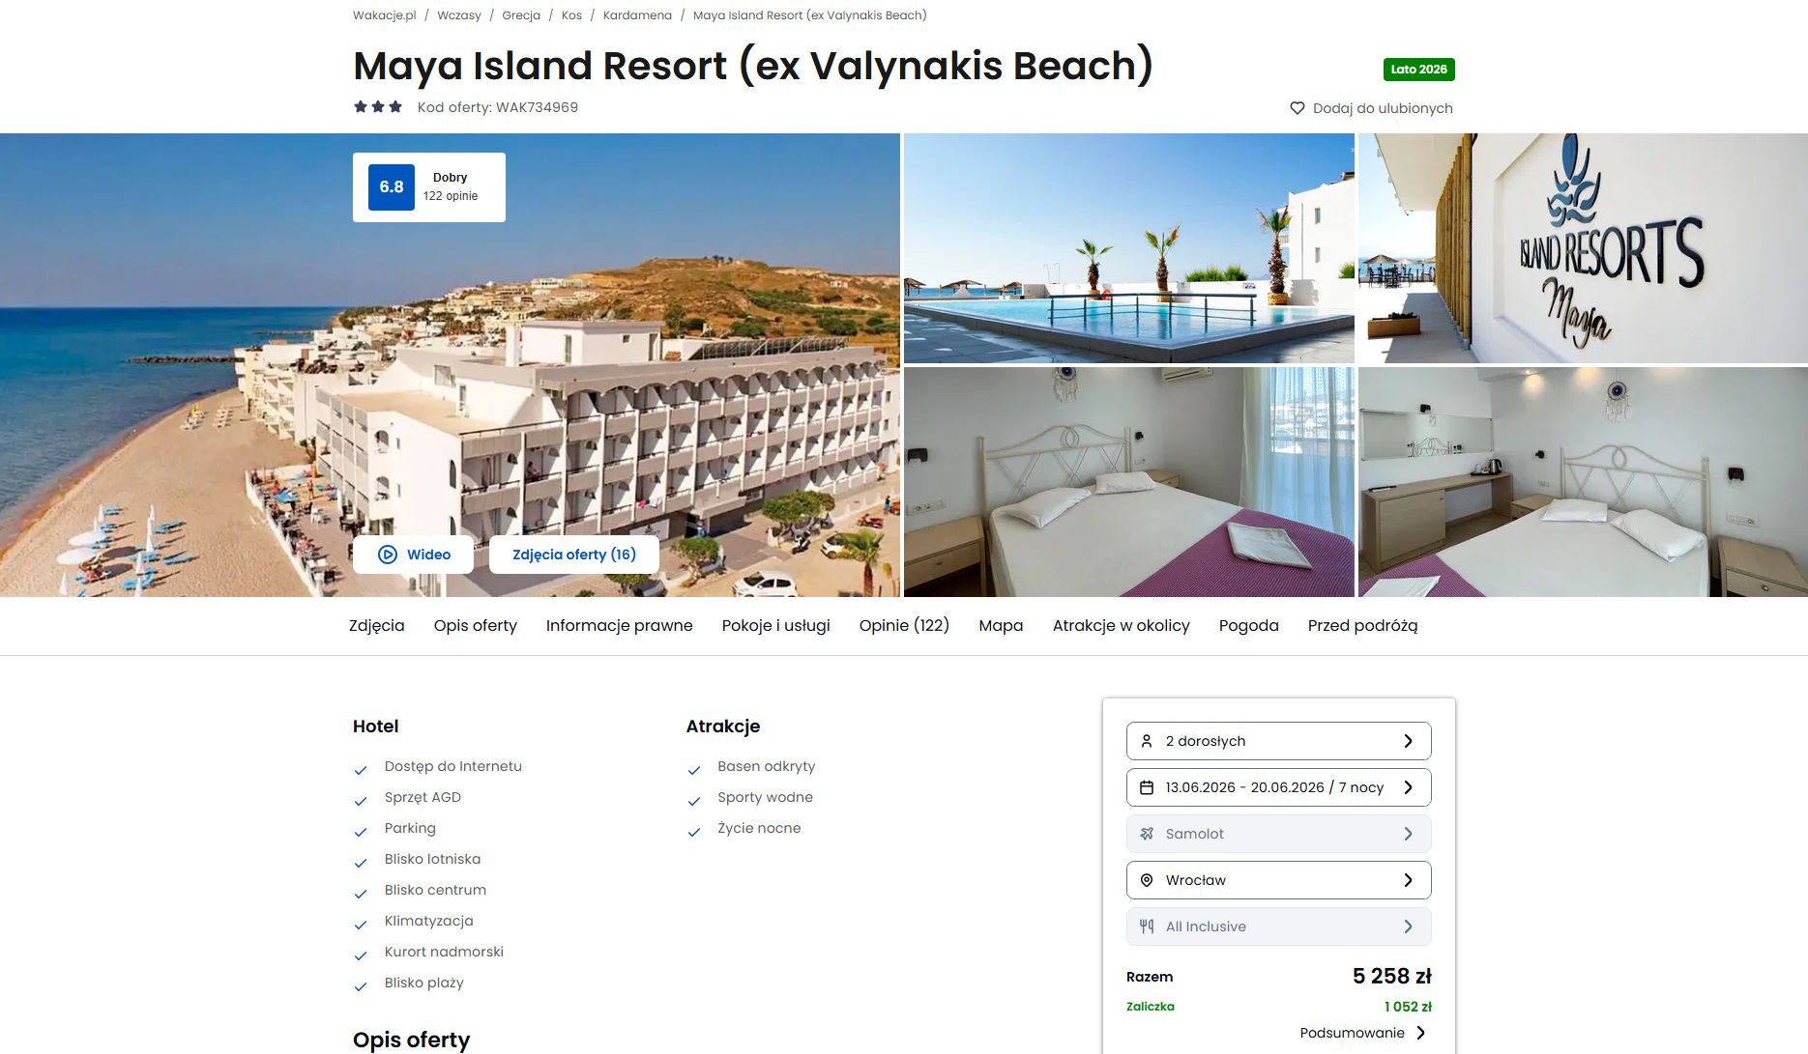The height and width of the screenshot is (1054, 1808).
Task: Expand the 2 dorosłych guest selector
Action: pyautogui.click(x=1278, y=741)
